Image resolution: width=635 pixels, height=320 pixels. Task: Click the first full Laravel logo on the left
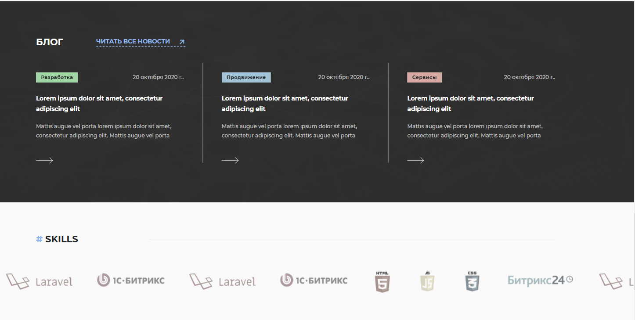pos(40,281)
